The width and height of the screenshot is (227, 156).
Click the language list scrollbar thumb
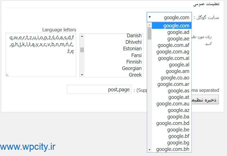pos(82,50)
